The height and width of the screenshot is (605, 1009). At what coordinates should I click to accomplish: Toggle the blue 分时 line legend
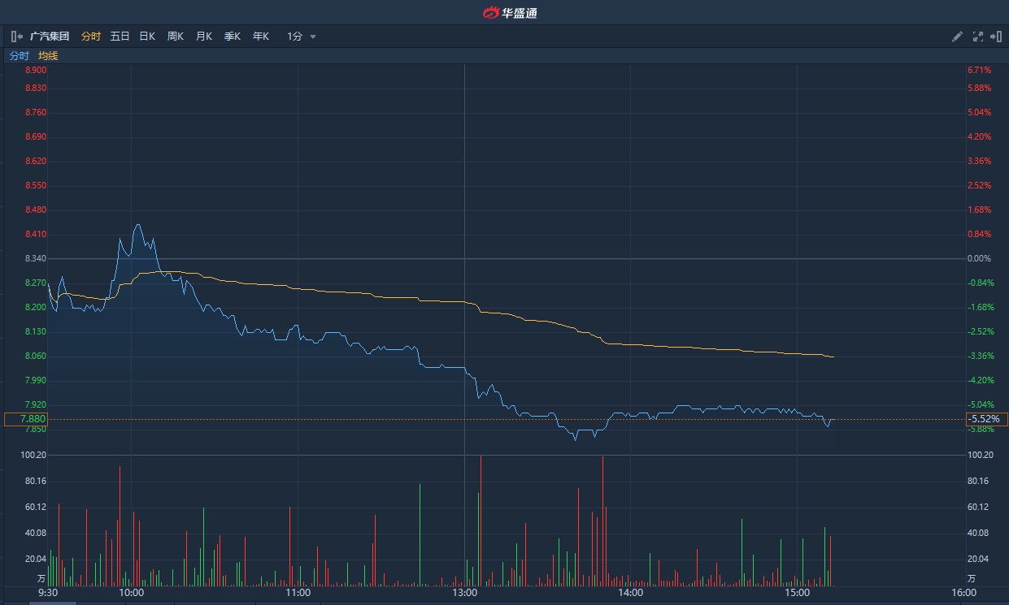pyautogui.click(x=19, y=56)
